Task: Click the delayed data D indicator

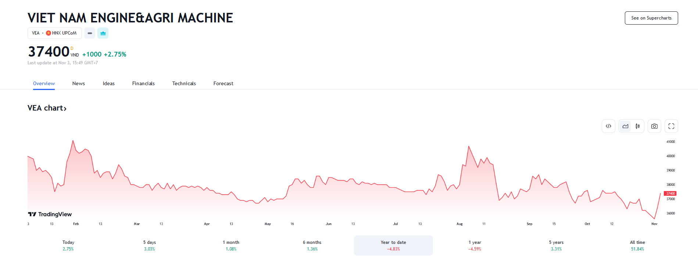Action: pyautogui.click(x=72, y=48)
